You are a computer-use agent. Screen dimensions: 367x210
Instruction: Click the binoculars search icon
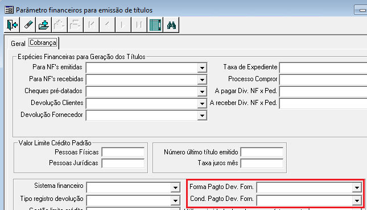click(x=171, y=25)
